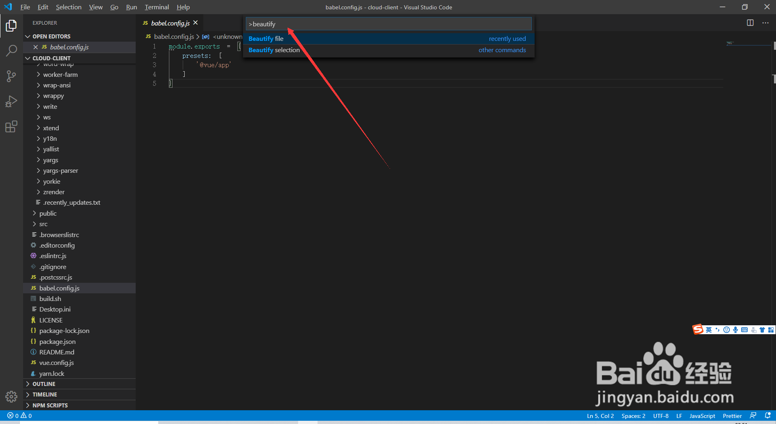Select the babel.config.js editor tab
776x424 pixels.
pyautogui.click(x=170, y=23)
